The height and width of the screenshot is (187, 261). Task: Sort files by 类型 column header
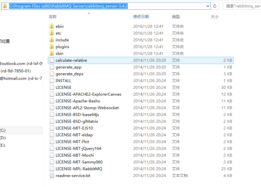click(x=176, y=16)
